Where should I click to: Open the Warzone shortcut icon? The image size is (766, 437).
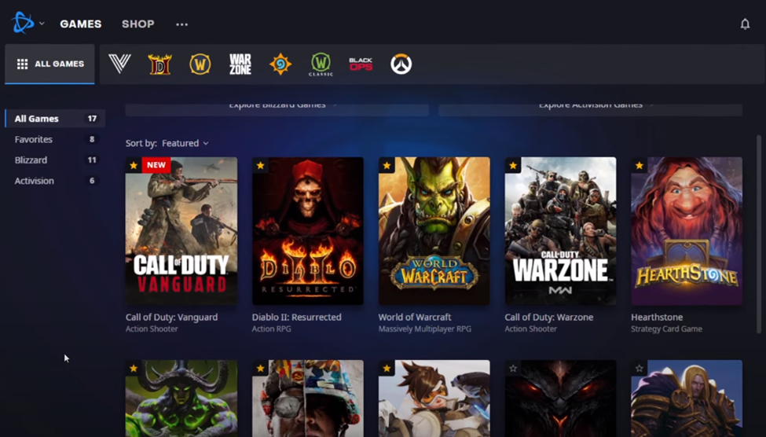point(240,64)
